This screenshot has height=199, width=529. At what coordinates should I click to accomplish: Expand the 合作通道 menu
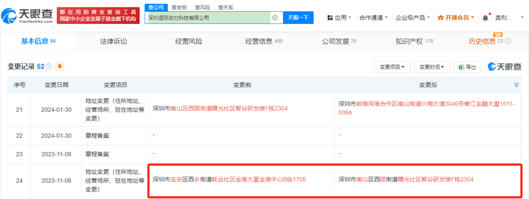pyautogui.click(x=373, y=18)
